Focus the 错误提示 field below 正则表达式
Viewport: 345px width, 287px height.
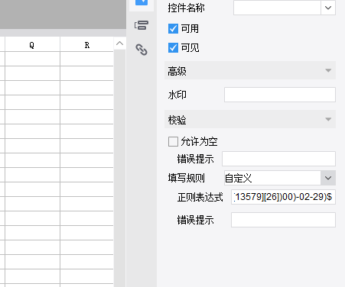[283, 220]
